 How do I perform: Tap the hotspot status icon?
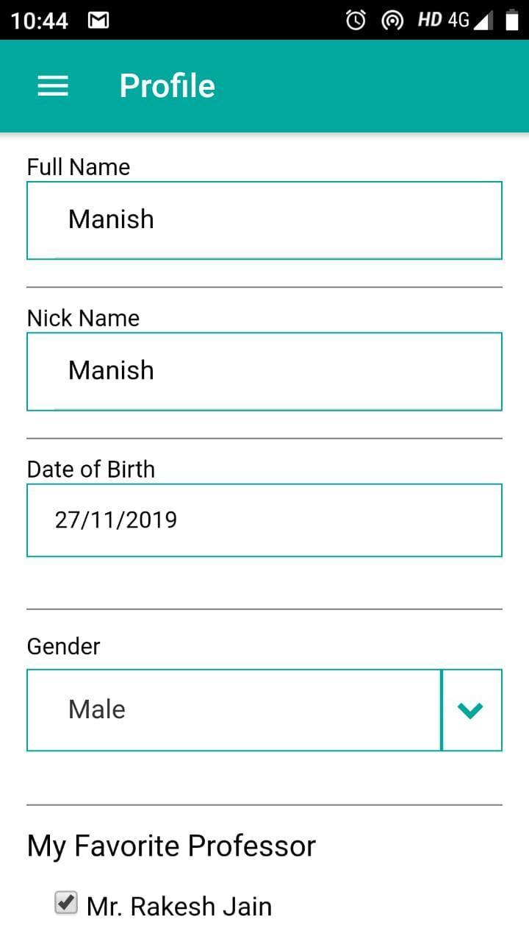click(x=393, y=21)
